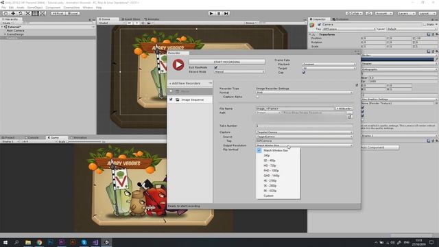This screenshot has width=439, height=247.
Task: Open File Explorer from taskbar
Action: point(28,242)
